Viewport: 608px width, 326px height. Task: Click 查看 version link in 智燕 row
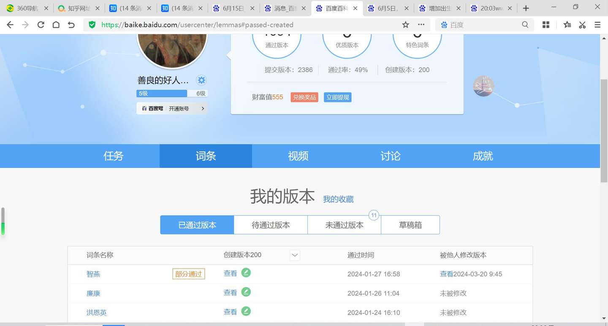tap(231, 273)
